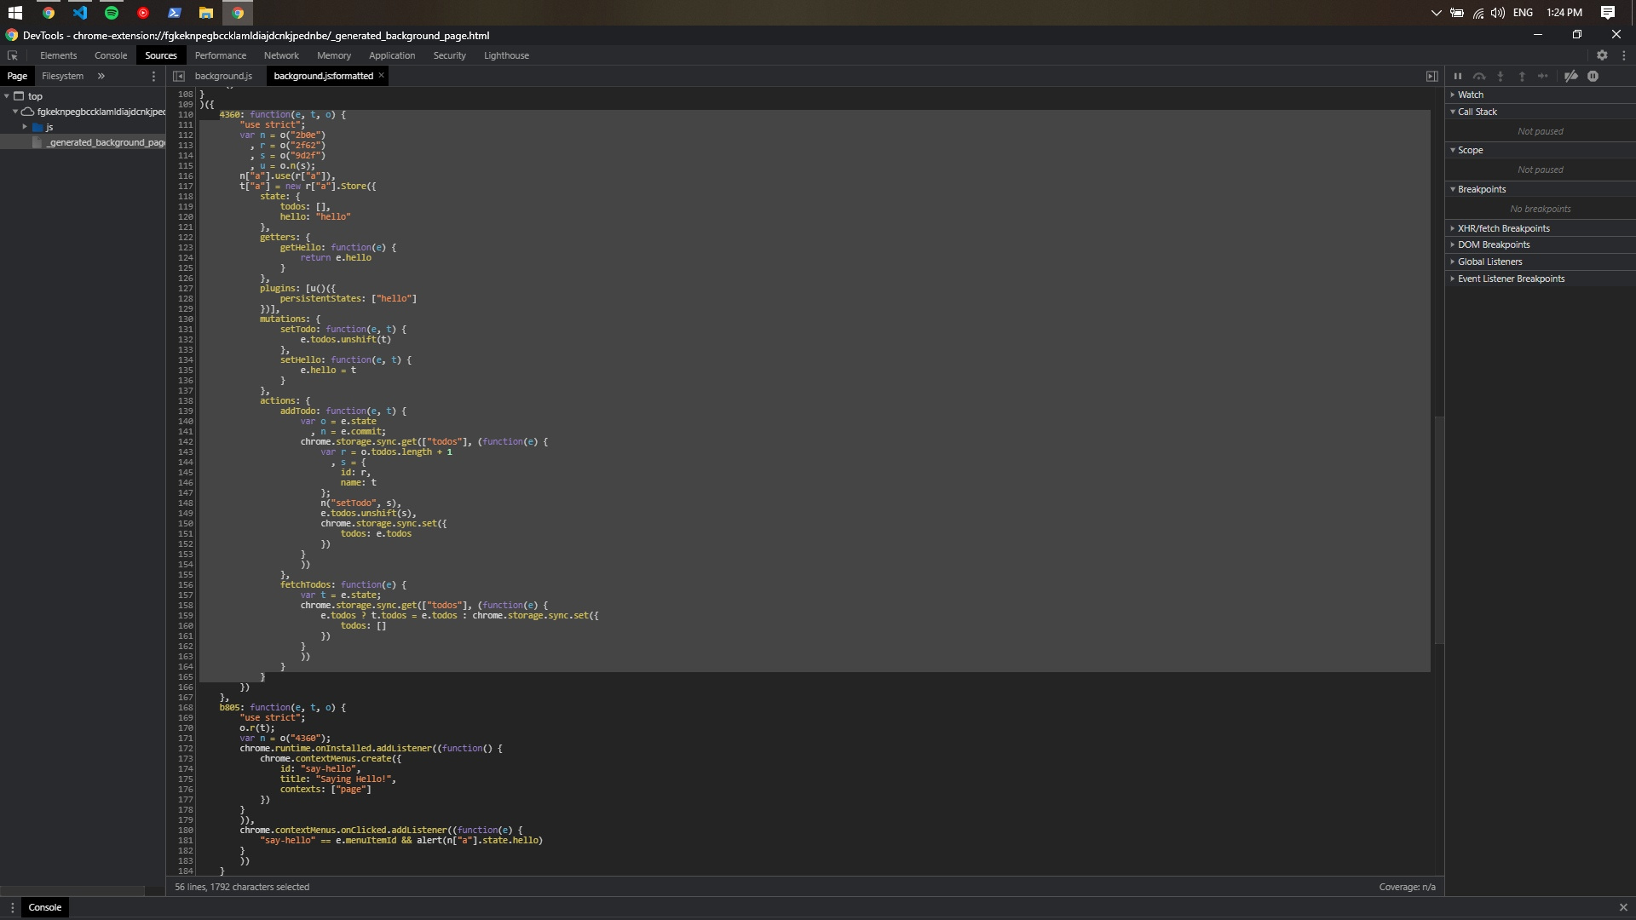Click Coverage: n/a status text
1636x920 pixels.
coord(1407,887)
